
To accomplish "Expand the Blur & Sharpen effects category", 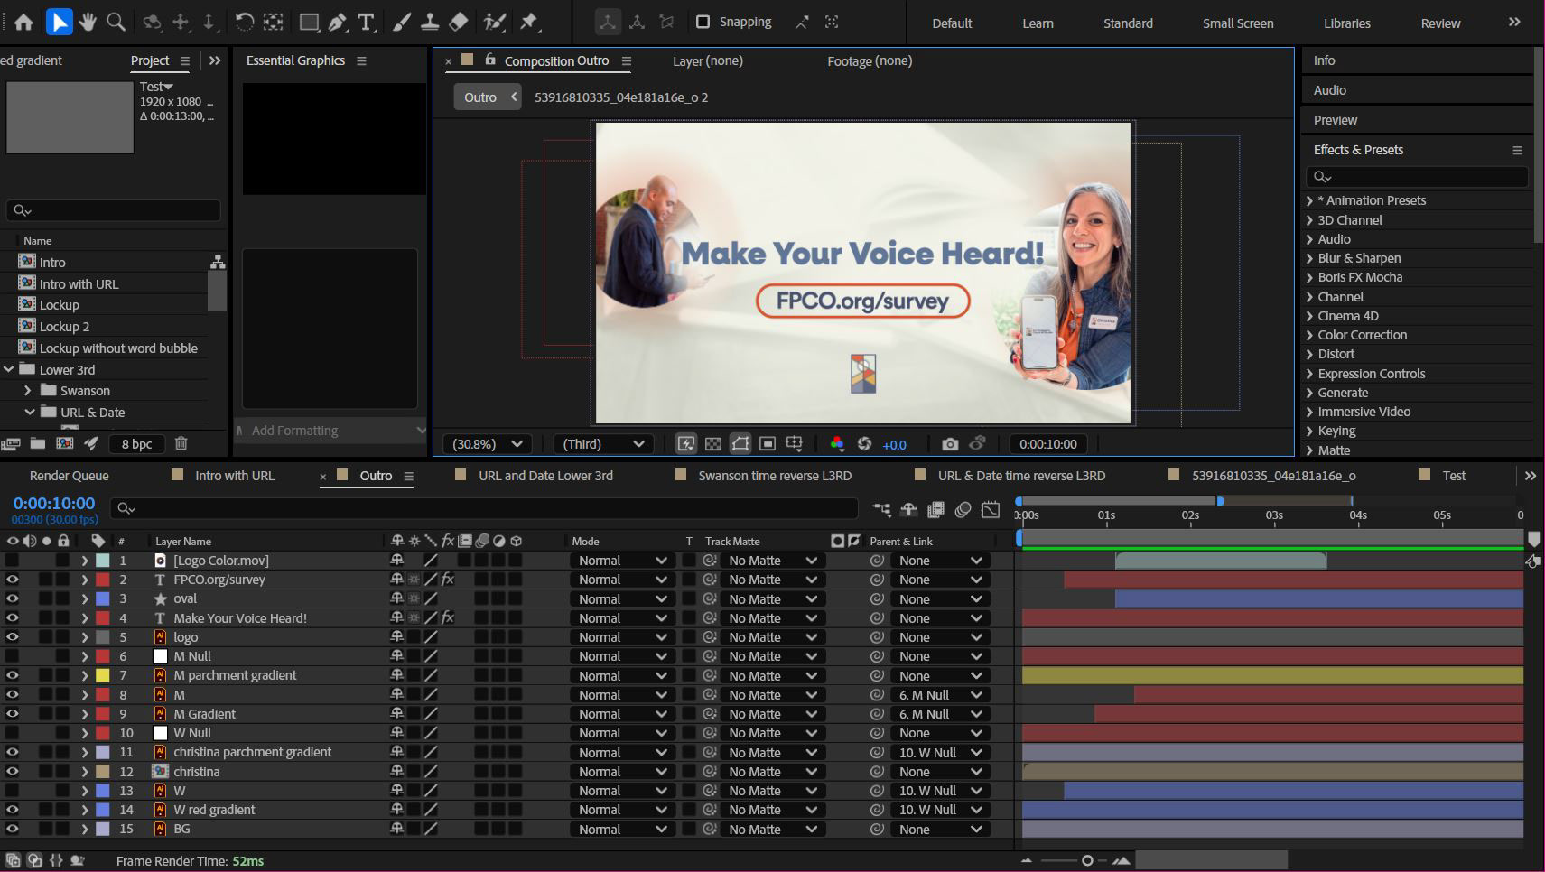I will pyautogui.click(x=1309, y=258).
